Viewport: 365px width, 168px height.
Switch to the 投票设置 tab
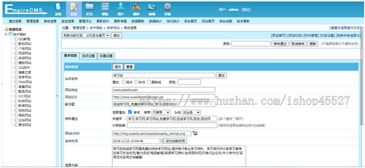[106, 56]
